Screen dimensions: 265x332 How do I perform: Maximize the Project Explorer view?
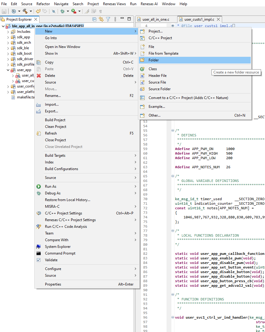pyautogui.click(x=129, y=19)
